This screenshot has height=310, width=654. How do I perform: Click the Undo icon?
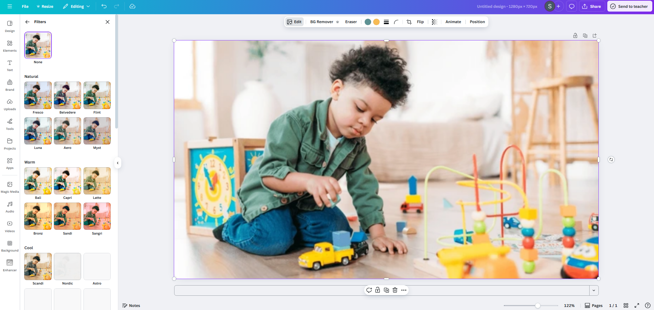pyautogui.click(x=104, y=6)
